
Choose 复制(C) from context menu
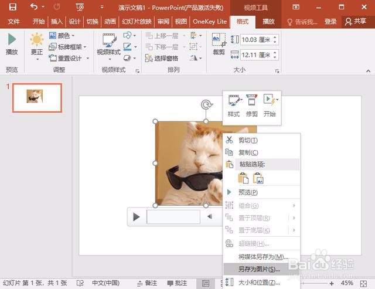[261, 152]
